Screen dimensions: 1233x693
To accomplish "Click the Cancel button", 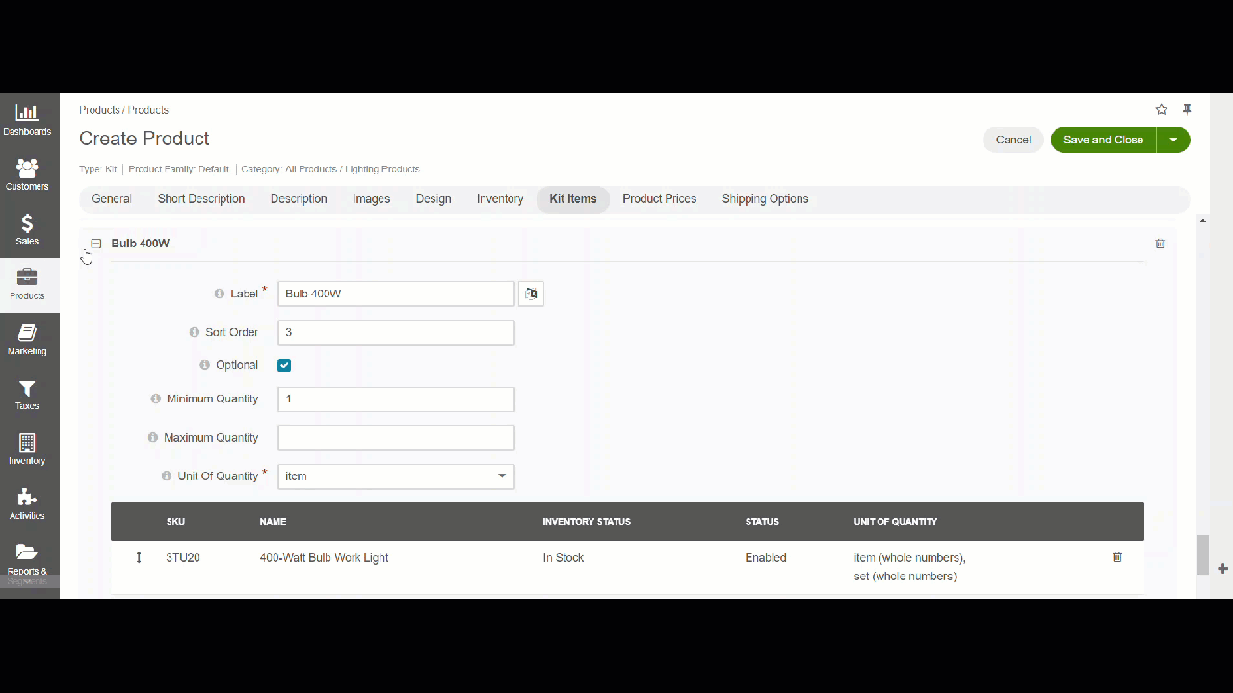I will point(1013,140).
